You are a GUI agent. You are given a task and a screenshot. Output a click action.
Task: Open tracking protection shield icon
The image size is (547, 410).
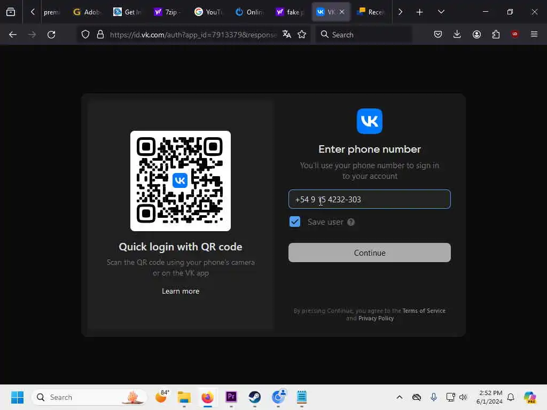click(x=85, y=35)
